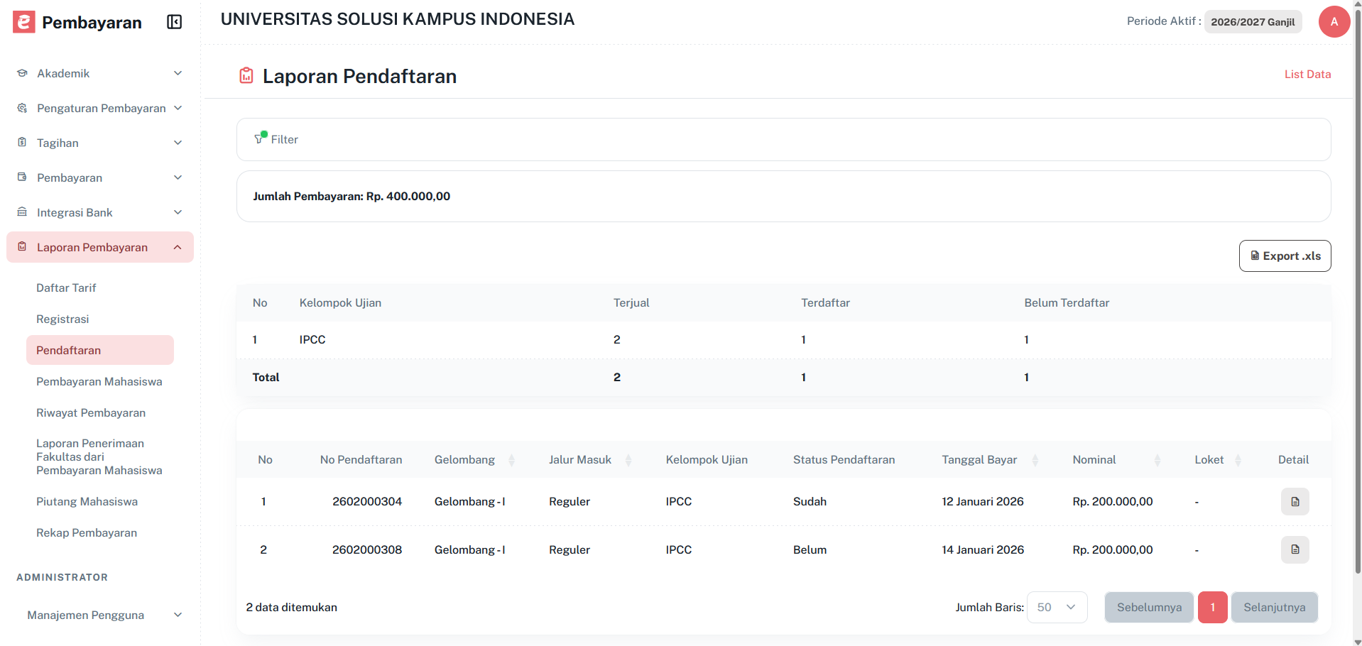The height and width of the screenshot is (646, 1362).
Task: Go to Sebelumnya page
Action: (x=1149, y=607)
